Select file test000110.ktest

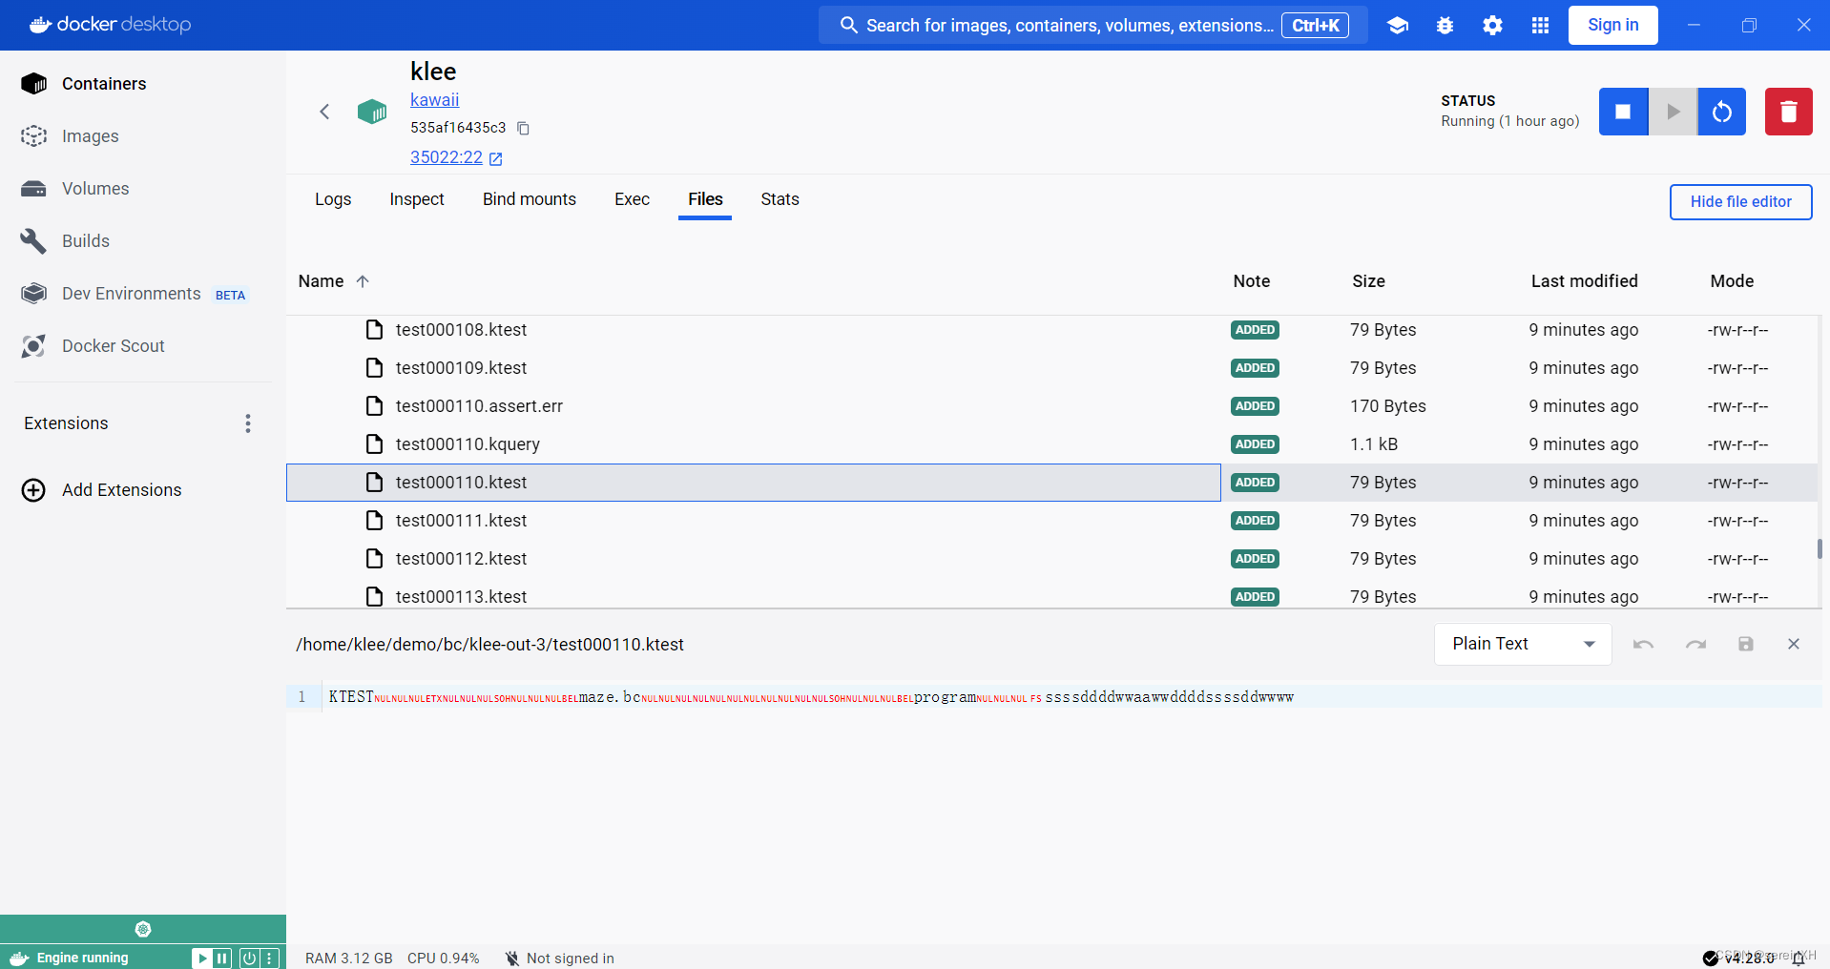[x=754, y=483]
